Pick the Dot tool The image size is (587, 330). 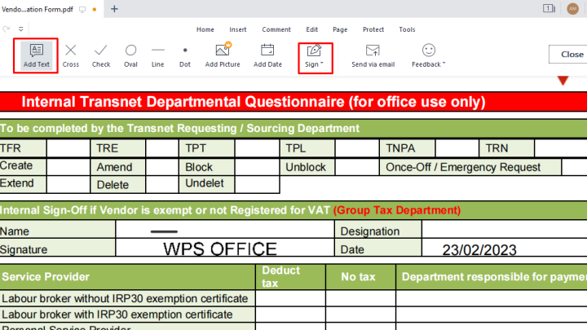click(x=185, y=55)
